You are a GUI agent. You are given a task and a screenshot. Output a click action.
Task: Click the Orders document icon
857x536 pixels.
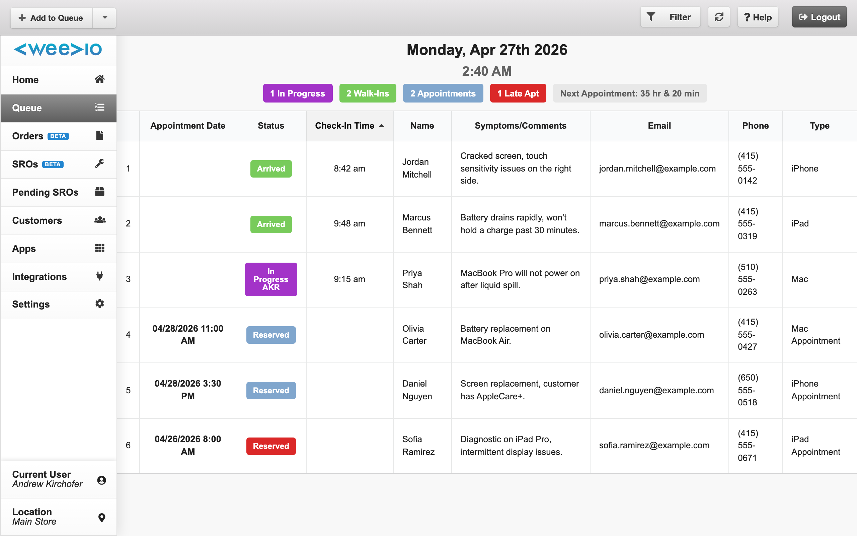point(99,135)
